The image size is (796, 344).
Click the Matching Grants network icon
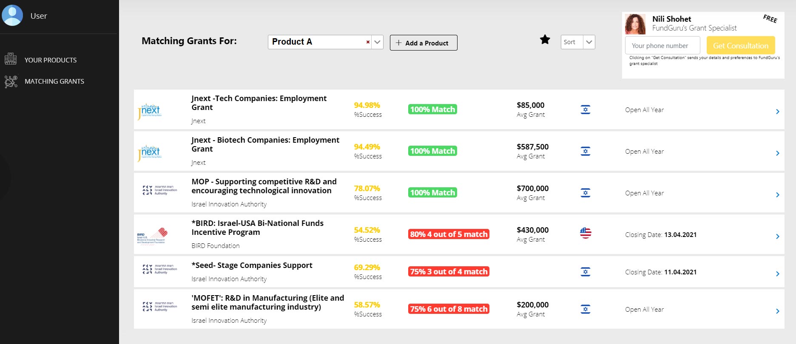coord(11,81)
